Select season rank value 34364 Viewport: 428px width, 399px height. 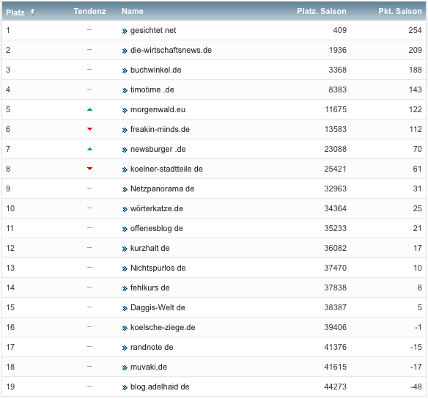[x=335, y=208]
